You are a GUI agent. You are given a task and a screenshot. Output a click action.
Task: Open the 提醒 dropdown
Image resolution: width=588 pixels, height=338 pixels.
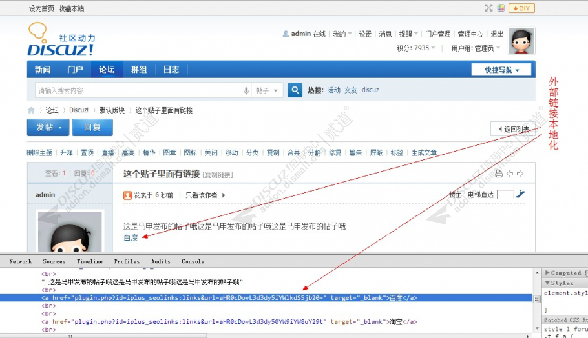click(x=408, y=34)
